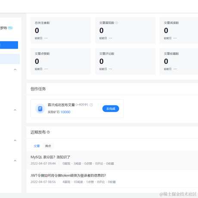Click the level badge beside 罗特
This screenshot has width=198, height=198.
point(10,28)
